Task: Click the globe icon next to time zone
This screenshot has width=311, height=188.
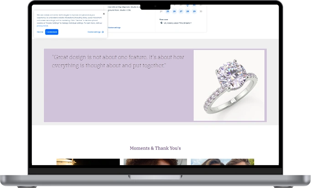Action: 161,22
